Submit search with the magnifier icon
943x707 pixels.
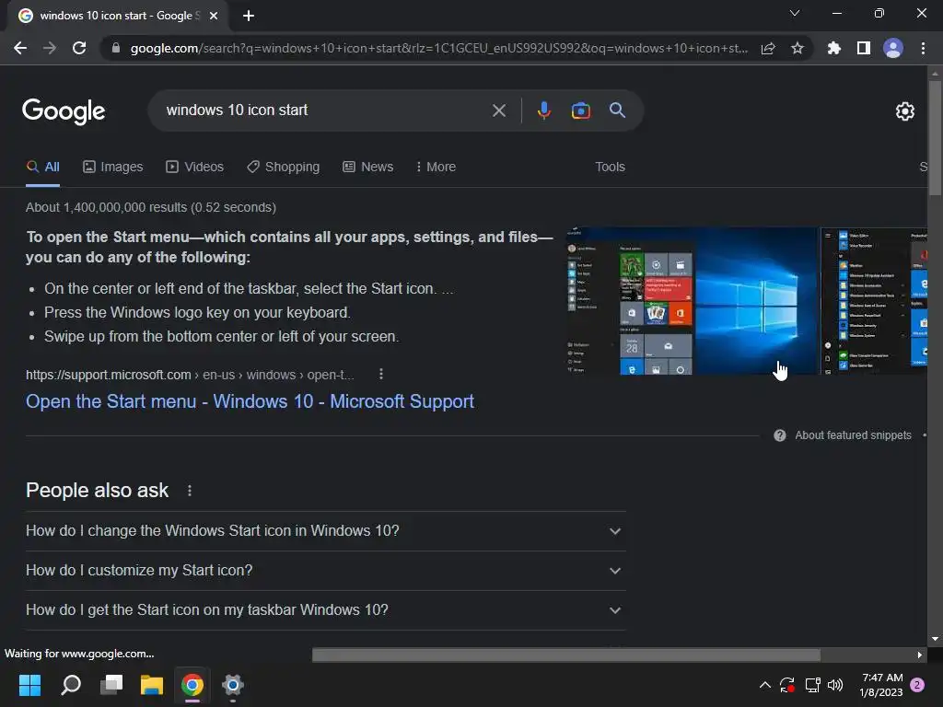[x=617, y=110]
